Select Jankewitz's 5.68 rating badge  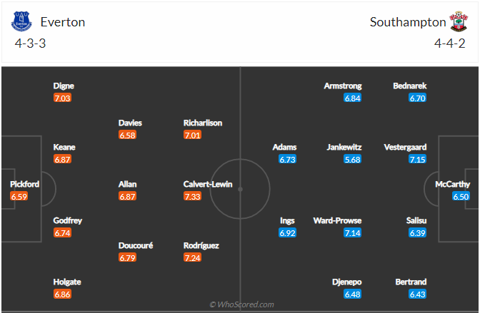pos(352,159)
